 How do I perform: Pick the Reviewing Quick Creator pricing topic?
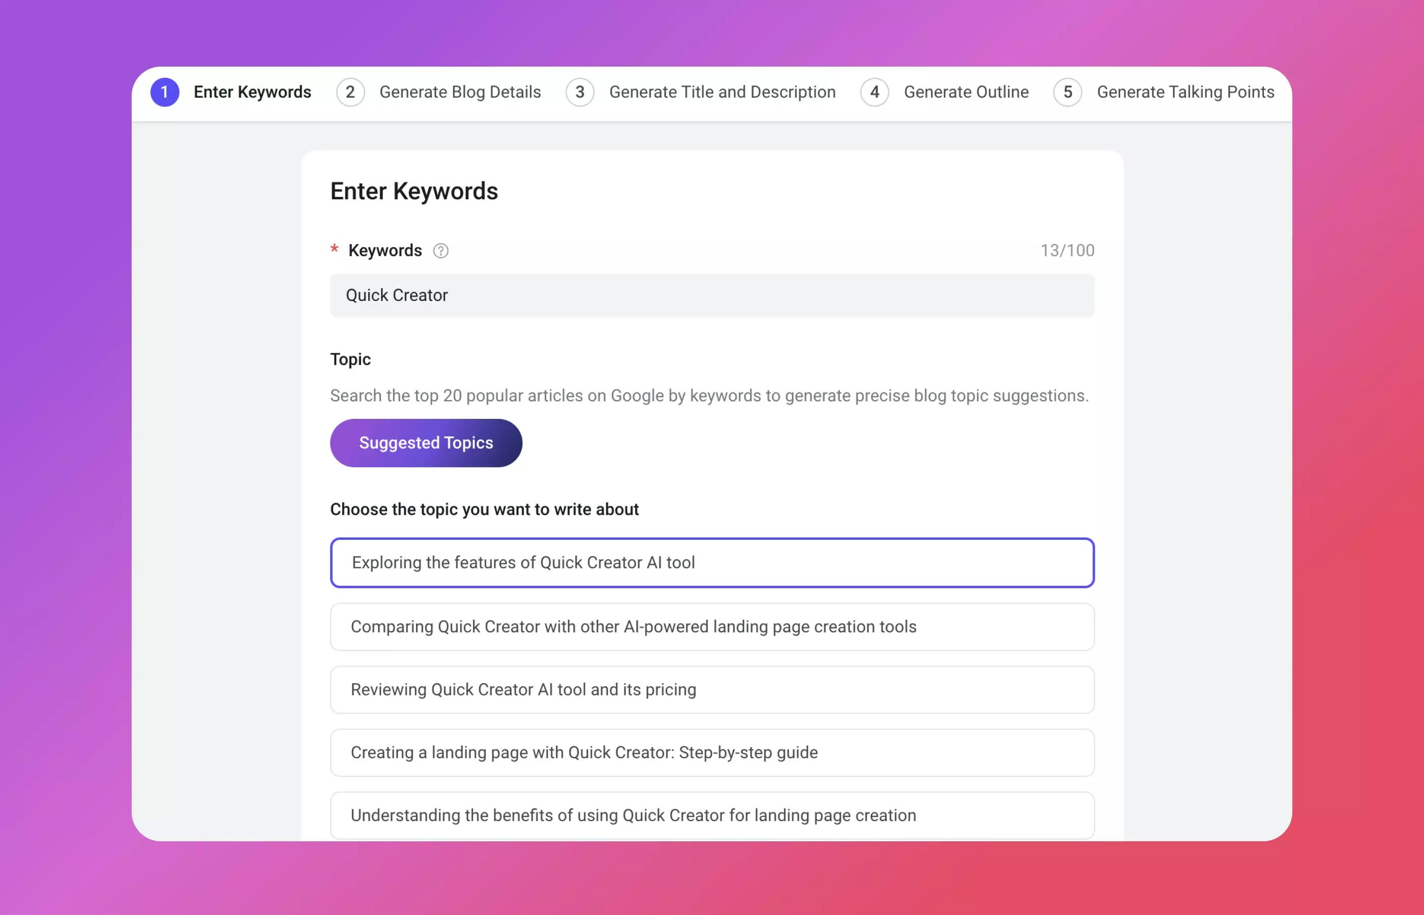coord(712,690)
